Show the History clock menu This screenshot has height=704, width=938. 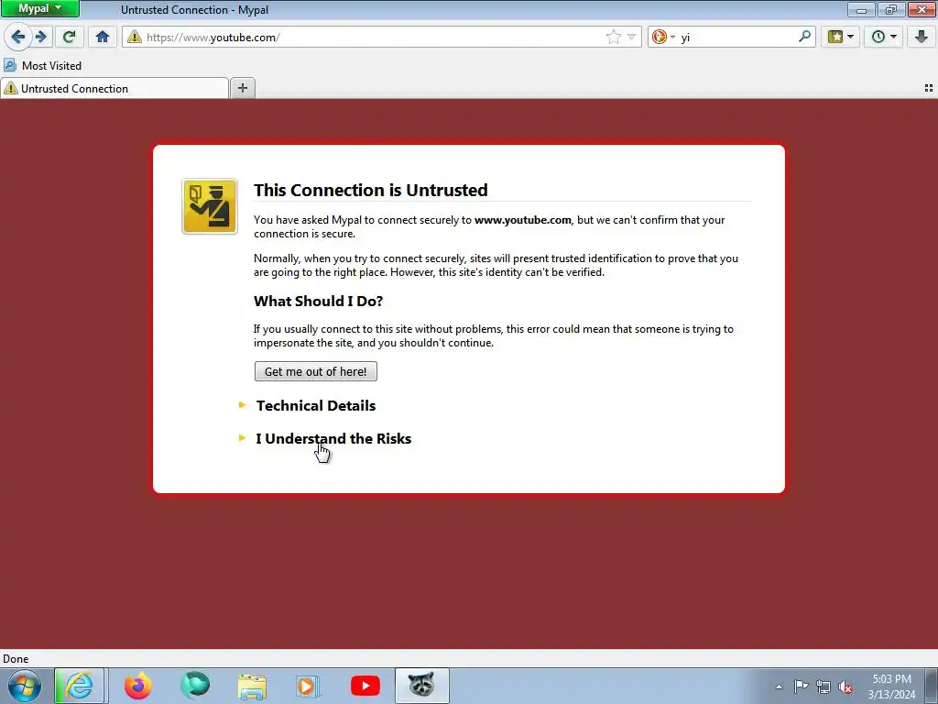pyautogui.click(x=884, y=37)
